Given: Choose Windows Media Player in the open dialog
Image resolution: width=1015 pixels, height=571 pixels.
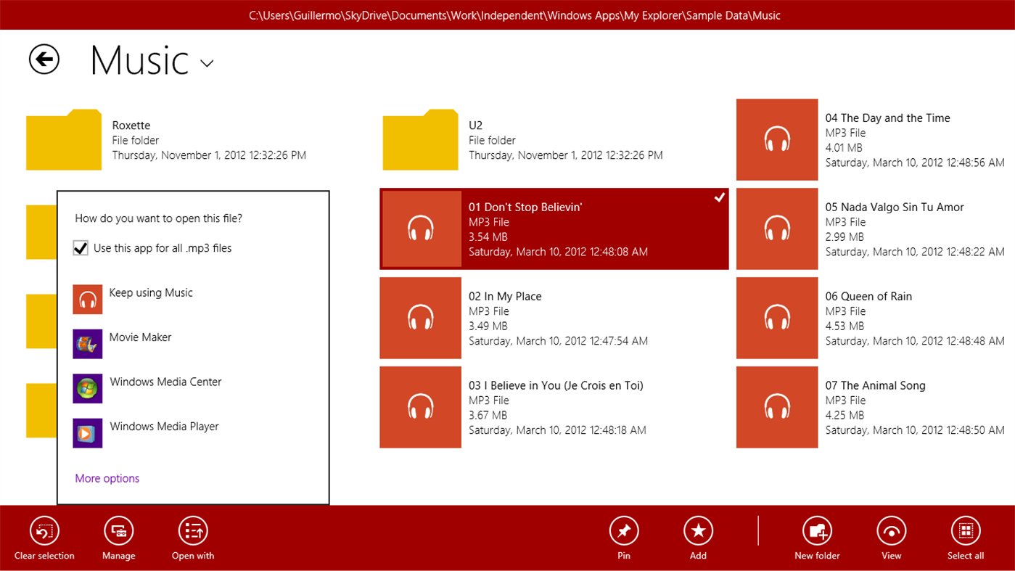Looking at the screenshot, I should tap(163, 426).
